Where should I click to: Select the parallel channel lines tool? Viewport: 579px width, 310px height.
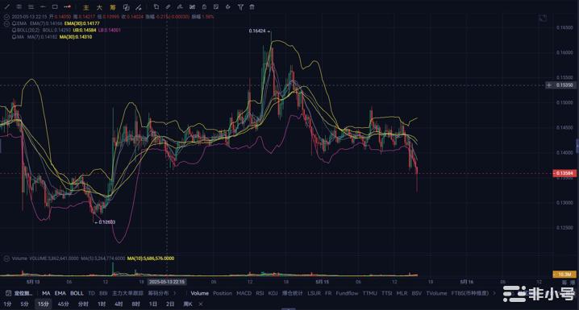[x=19, y=6]
